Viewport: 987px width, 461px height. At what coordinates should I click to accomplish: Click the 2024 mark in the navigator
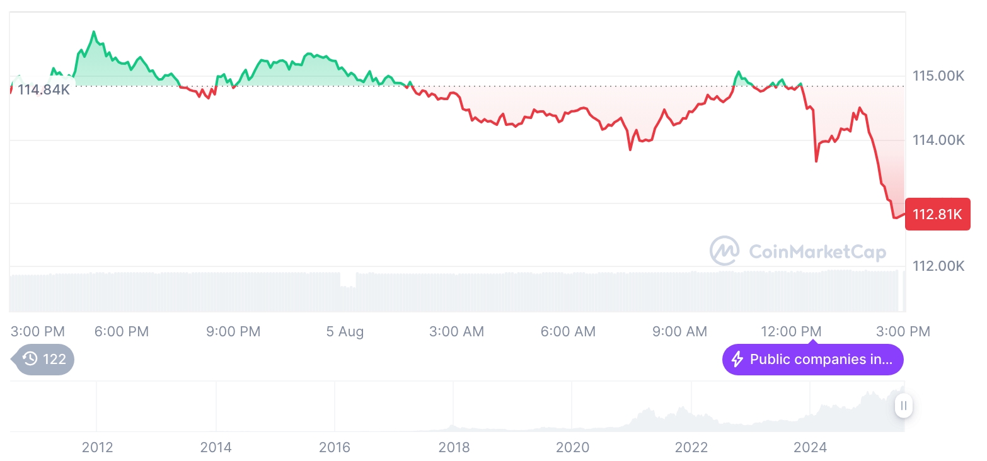[810, 447]
